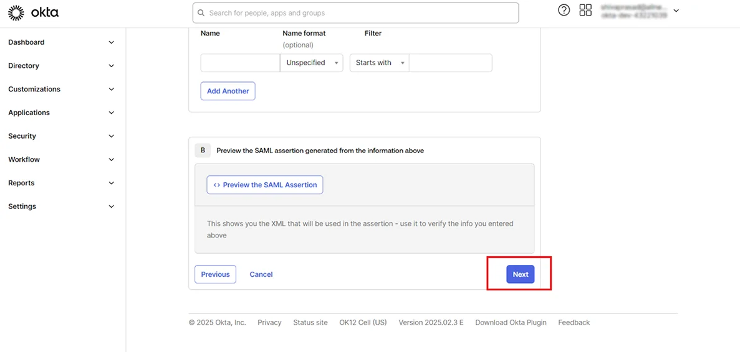Open the Customizations sidebar item
This screenshot has width=740, height=352.
click(34, 90)
